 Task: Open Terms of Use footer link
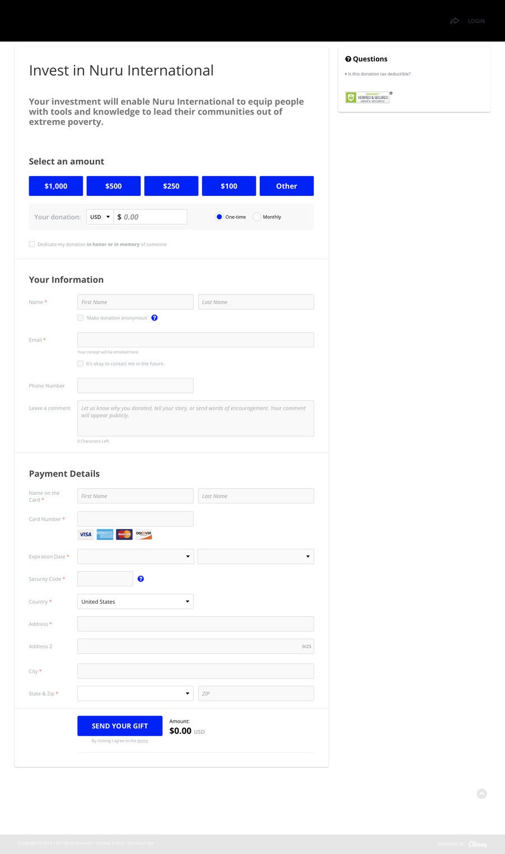click(140, 843)
